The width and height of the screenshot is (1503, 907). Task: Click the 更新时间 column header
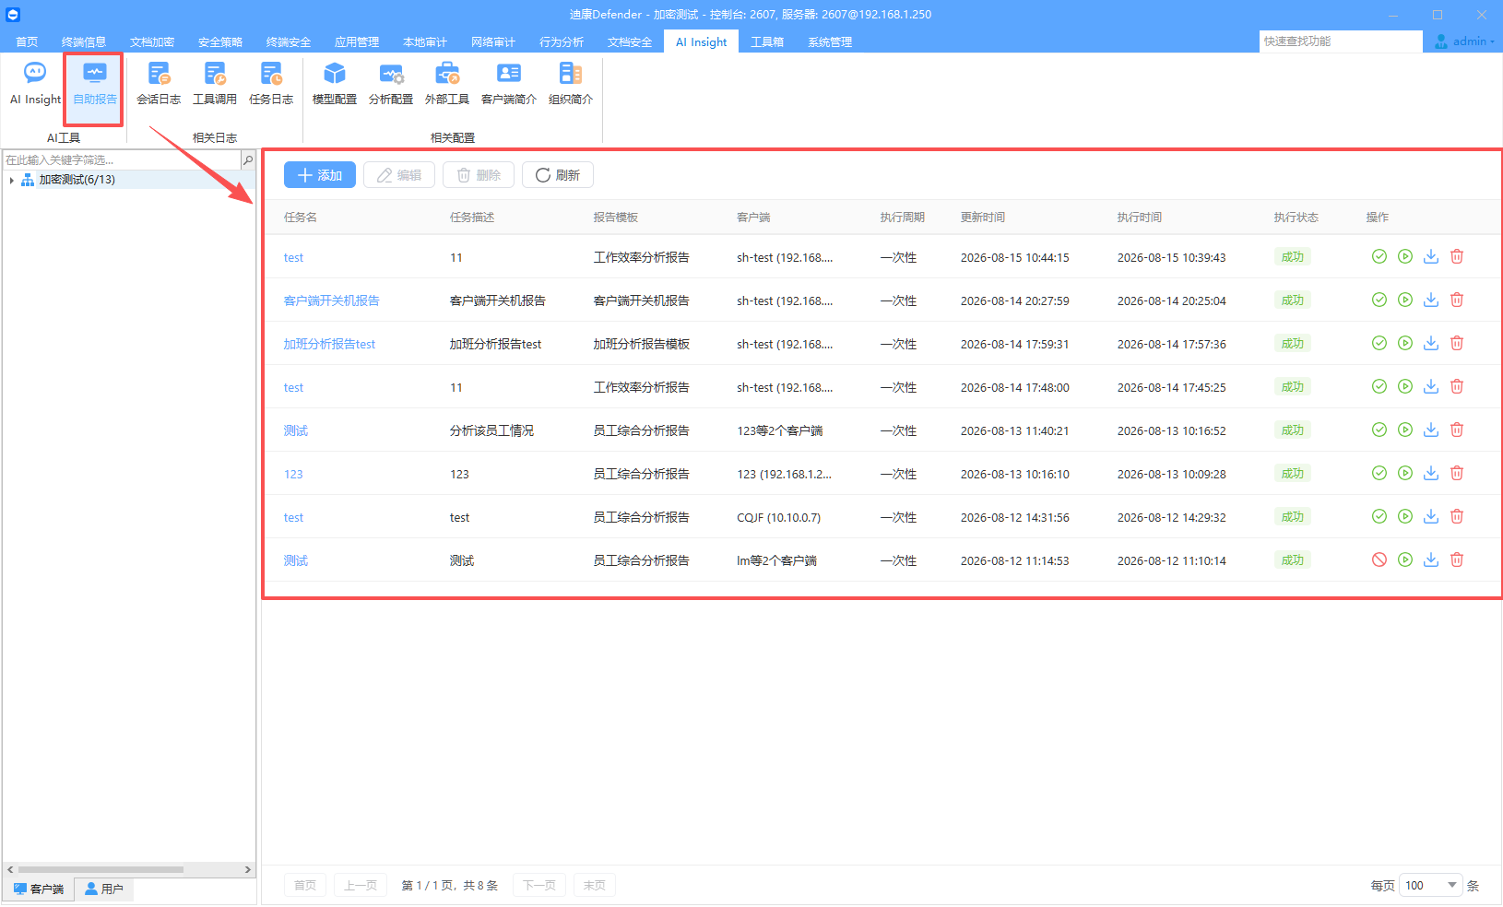(983, 218)
